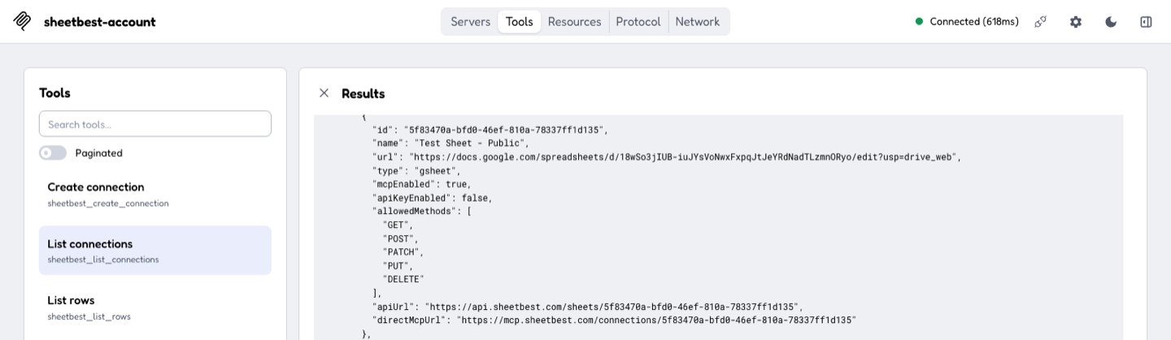1171x340 pixels.
Task: Close the Results panel
Action: coord(324,93)
